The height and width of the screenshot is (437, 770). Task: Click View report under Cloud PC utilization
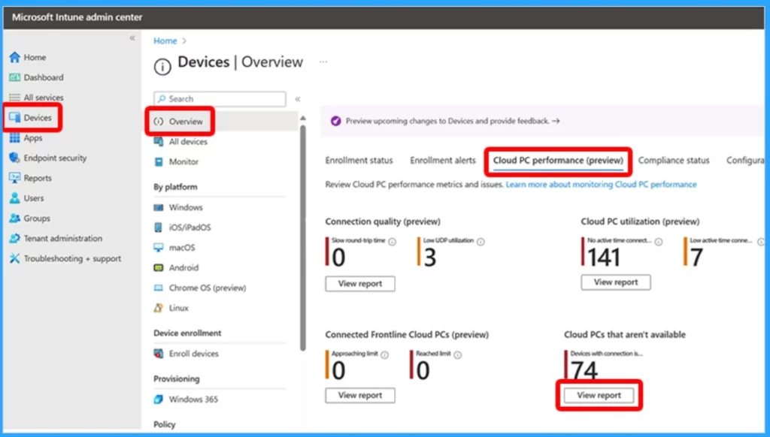click(616, 282)
